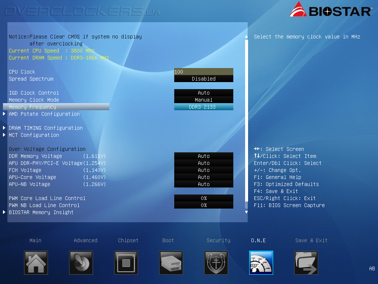Select the FCH Voltage label
The width and height of the screenshot is (378, 284).
25,170
